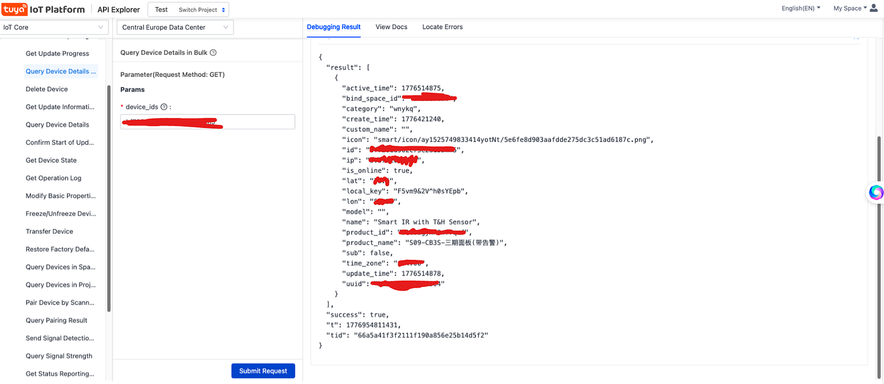
Task: Select Get Operation Log API
Action: [54, 178]
